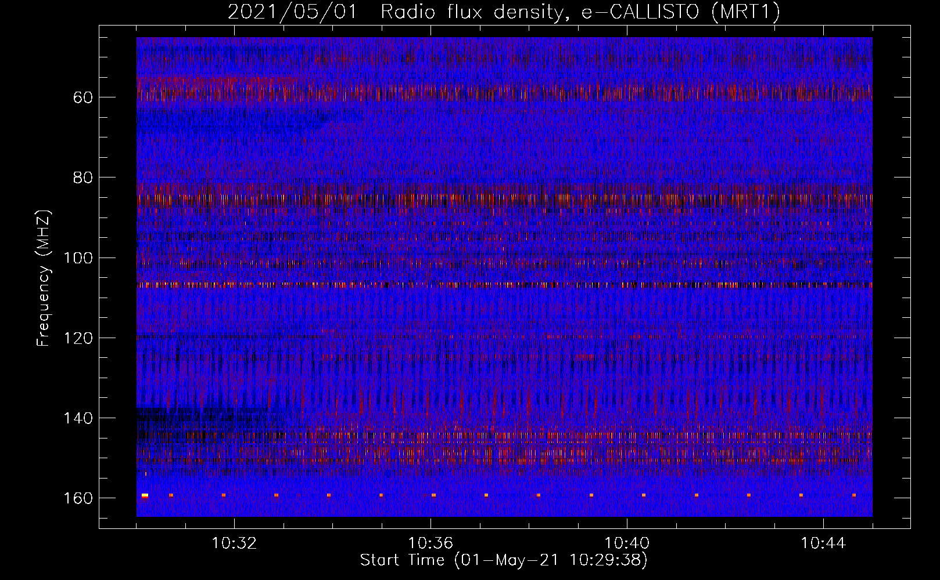Click the 160 MHz frequency tick label
Viewport: 940px width, 580px height.
tap(78, 498)
